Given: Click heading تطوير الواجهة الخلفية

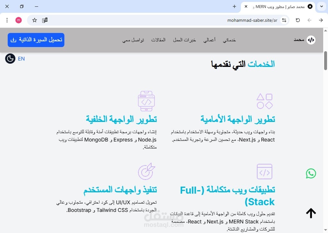Looking at the screenshot, I should click(121, 119).
